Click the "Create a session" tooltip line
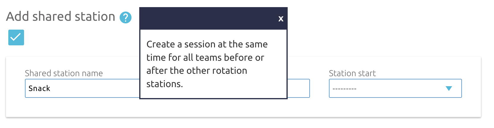The width and height of the screenshot is (494, 128). pyautogui.click(x=207, y=44)
